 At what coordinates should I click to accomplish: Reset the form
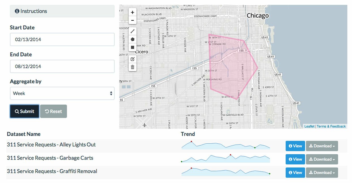pos(53,111)
